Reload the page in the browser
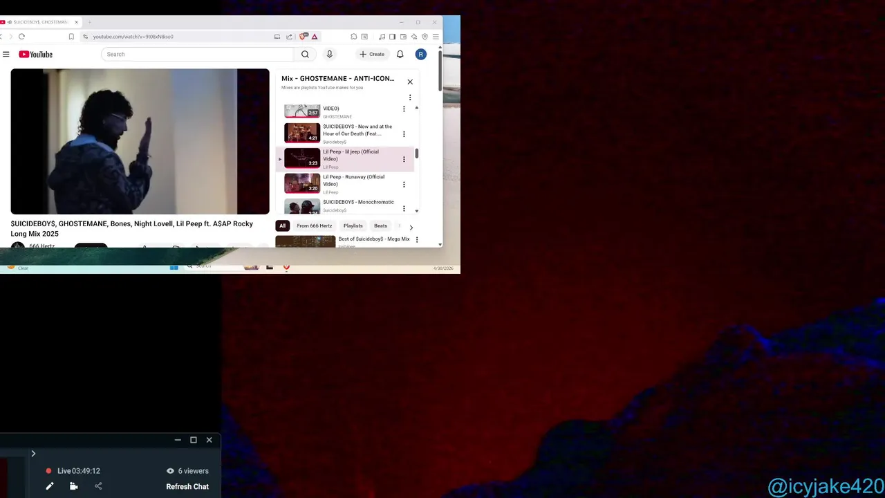 coord(21,37)
